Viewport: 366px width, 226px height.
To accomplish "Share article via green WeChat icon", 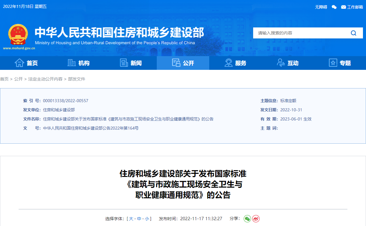I will coord(247,219).
